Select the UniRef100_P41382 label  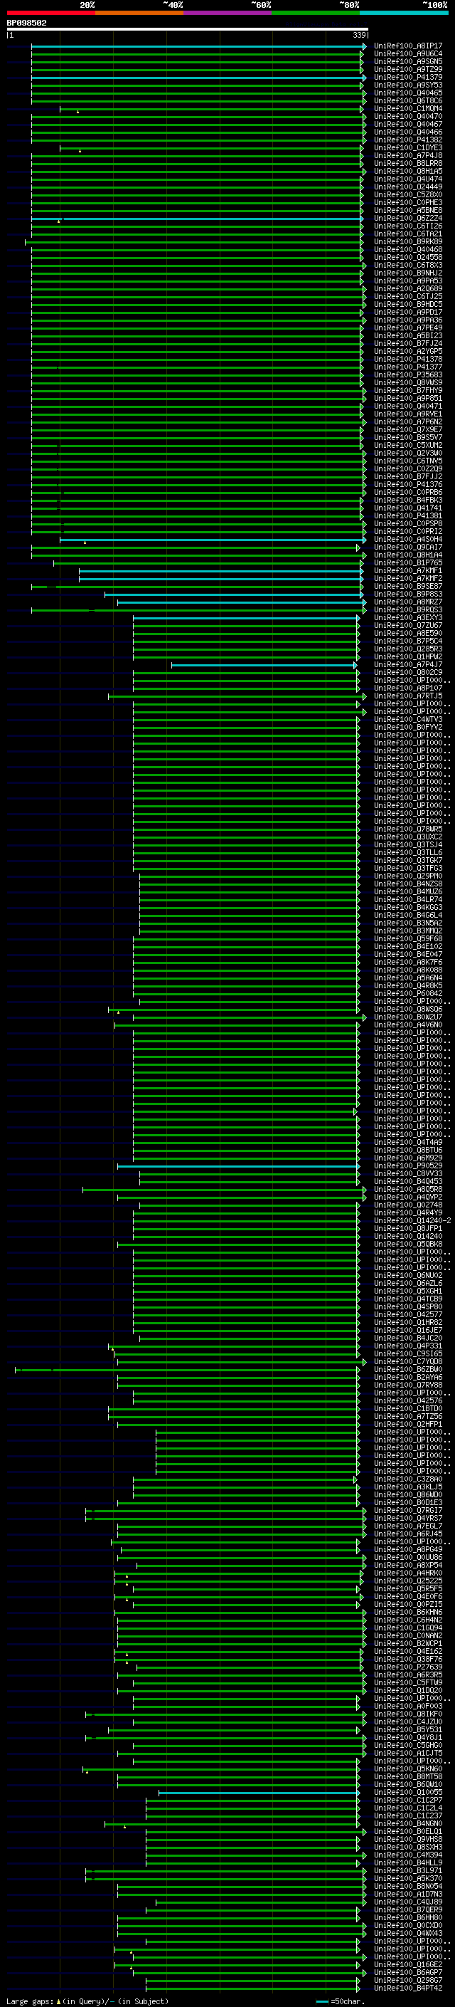click(407, 140)
